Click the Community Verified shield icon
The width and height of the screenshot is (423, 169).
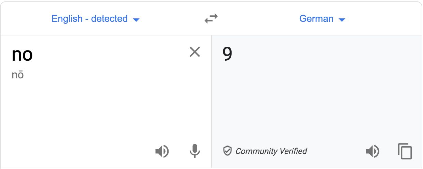[x=227, y=151]
